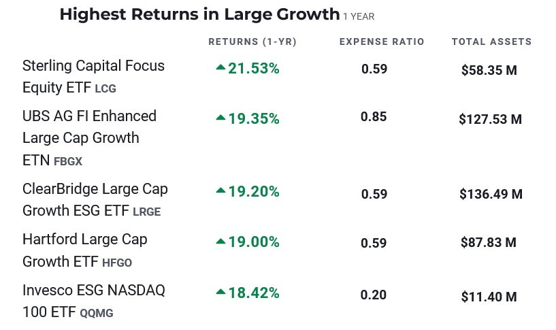Click the $136.49 M total assets value
This screenshot has width=556, height=330.
(491, 194)
